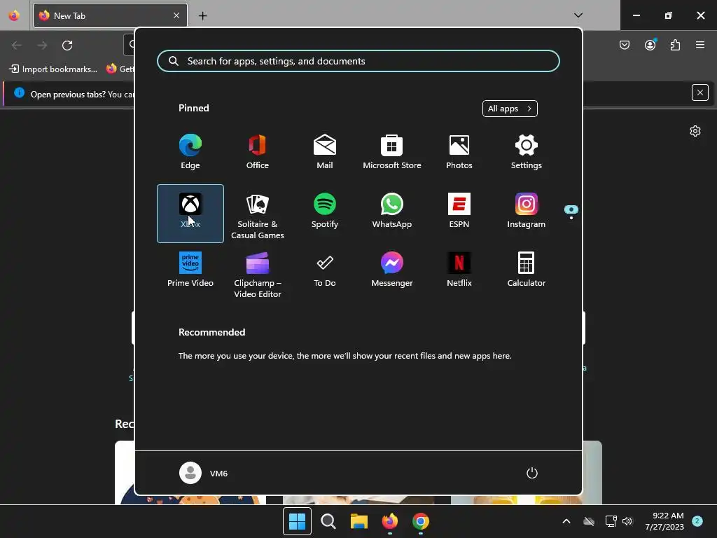Screen dimensions: 717x538
Task: Reload the Firefox page
Action: [x=67, y=46]
